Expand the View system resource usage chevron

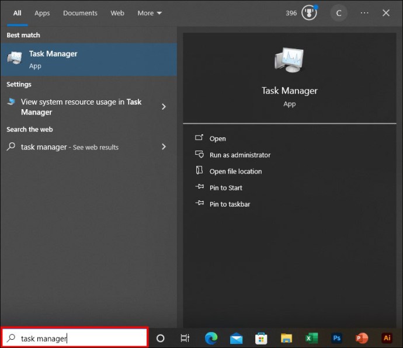click(x=164, y=107)
